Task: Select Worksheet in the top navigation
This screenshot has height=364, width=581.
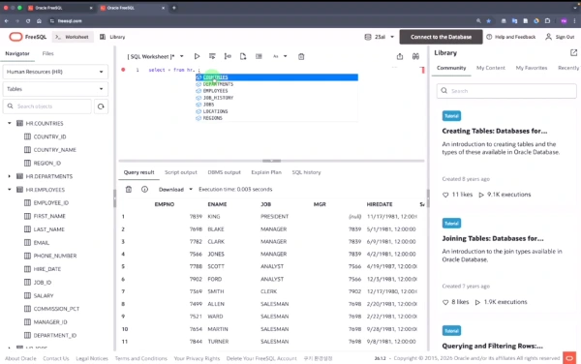Action: 72,37
